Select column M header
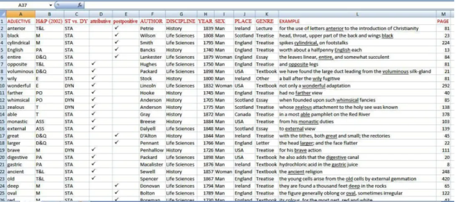This screenshot has height=202, width=456. [443, 14]
